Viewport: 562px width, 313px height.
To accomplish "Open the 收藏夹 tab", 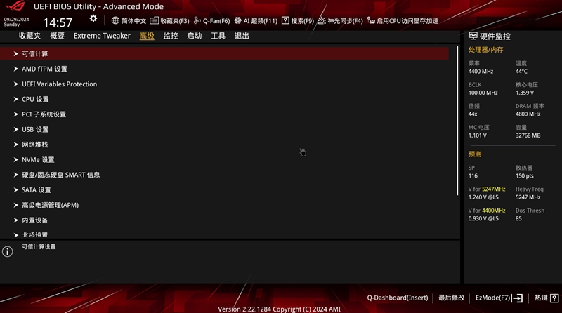I will (x=30, y=36).
